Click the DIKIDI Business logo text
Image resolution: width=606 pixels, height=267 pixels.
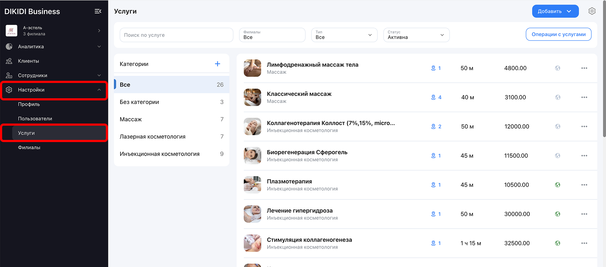click(32, 11)
